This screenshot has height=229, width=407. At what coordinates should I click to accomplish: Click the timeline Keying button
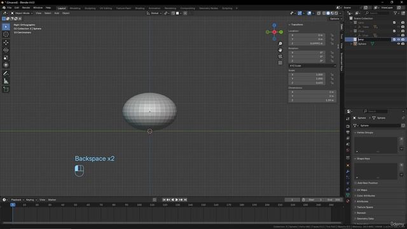(31, 200)
